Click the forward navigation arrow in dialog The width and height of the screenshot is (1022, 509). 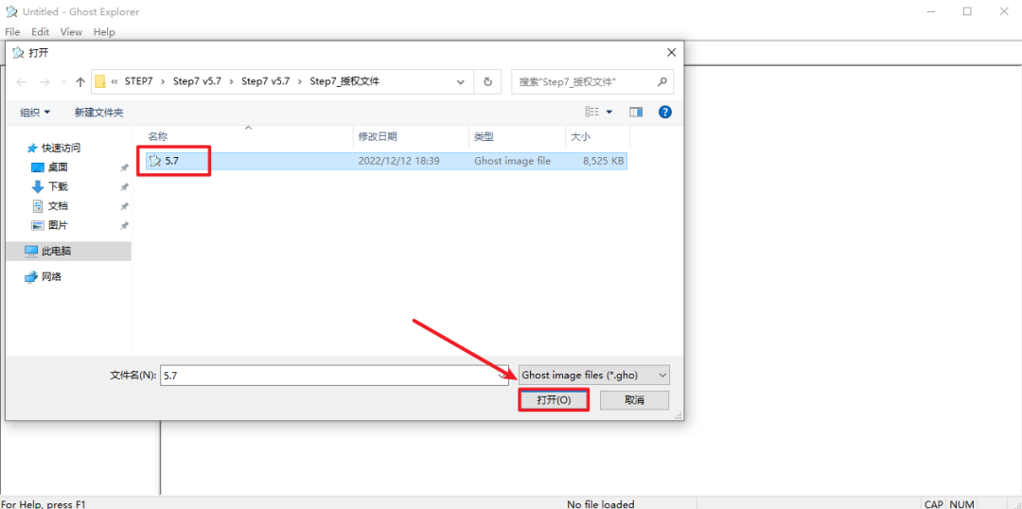click(45, 81)
